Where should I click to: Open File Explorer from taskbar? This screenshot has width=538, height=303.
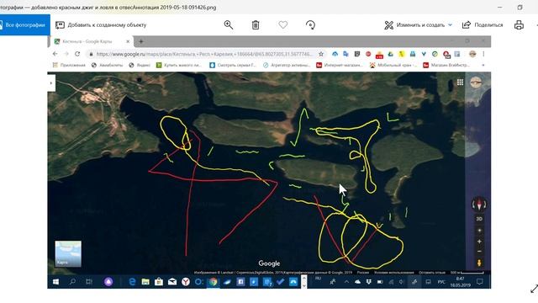pos(145,282)
